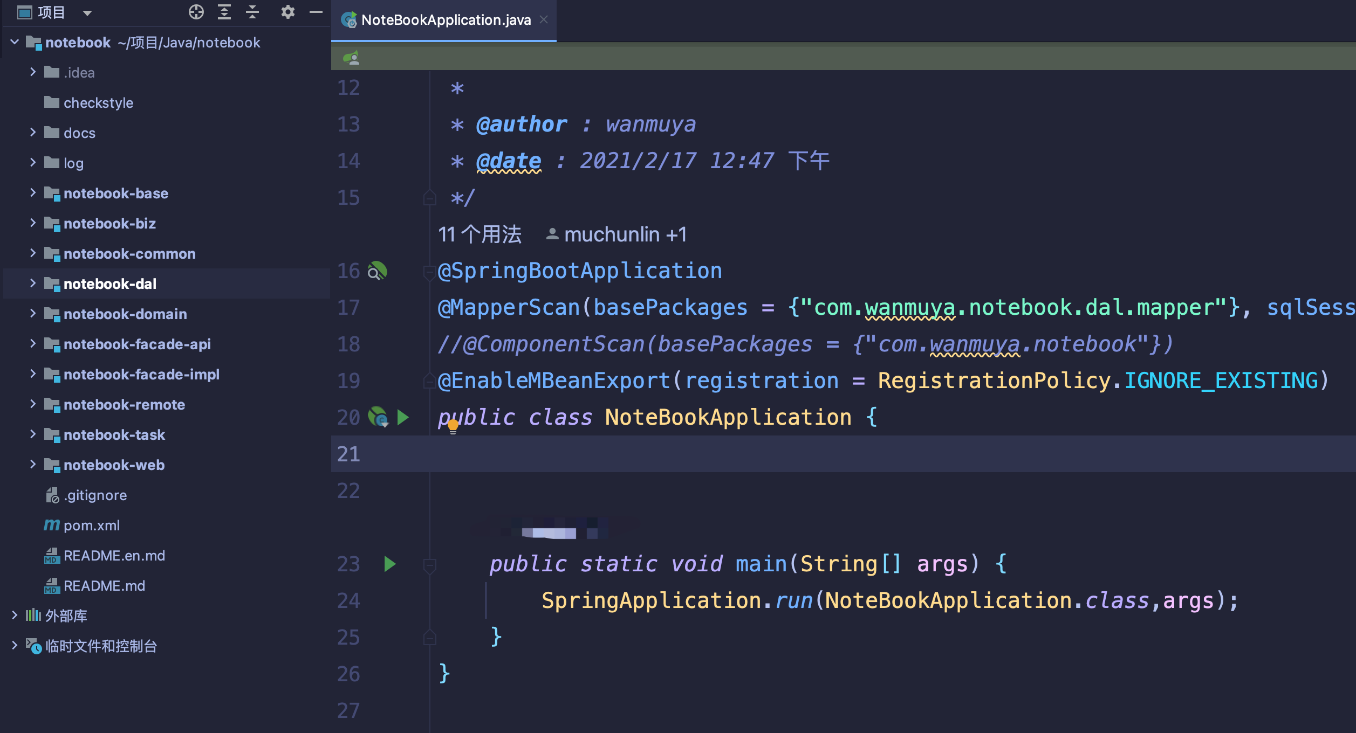The image size is (1356, 733).
Task: Select the notebook-web module label
Action: point(114,465)
